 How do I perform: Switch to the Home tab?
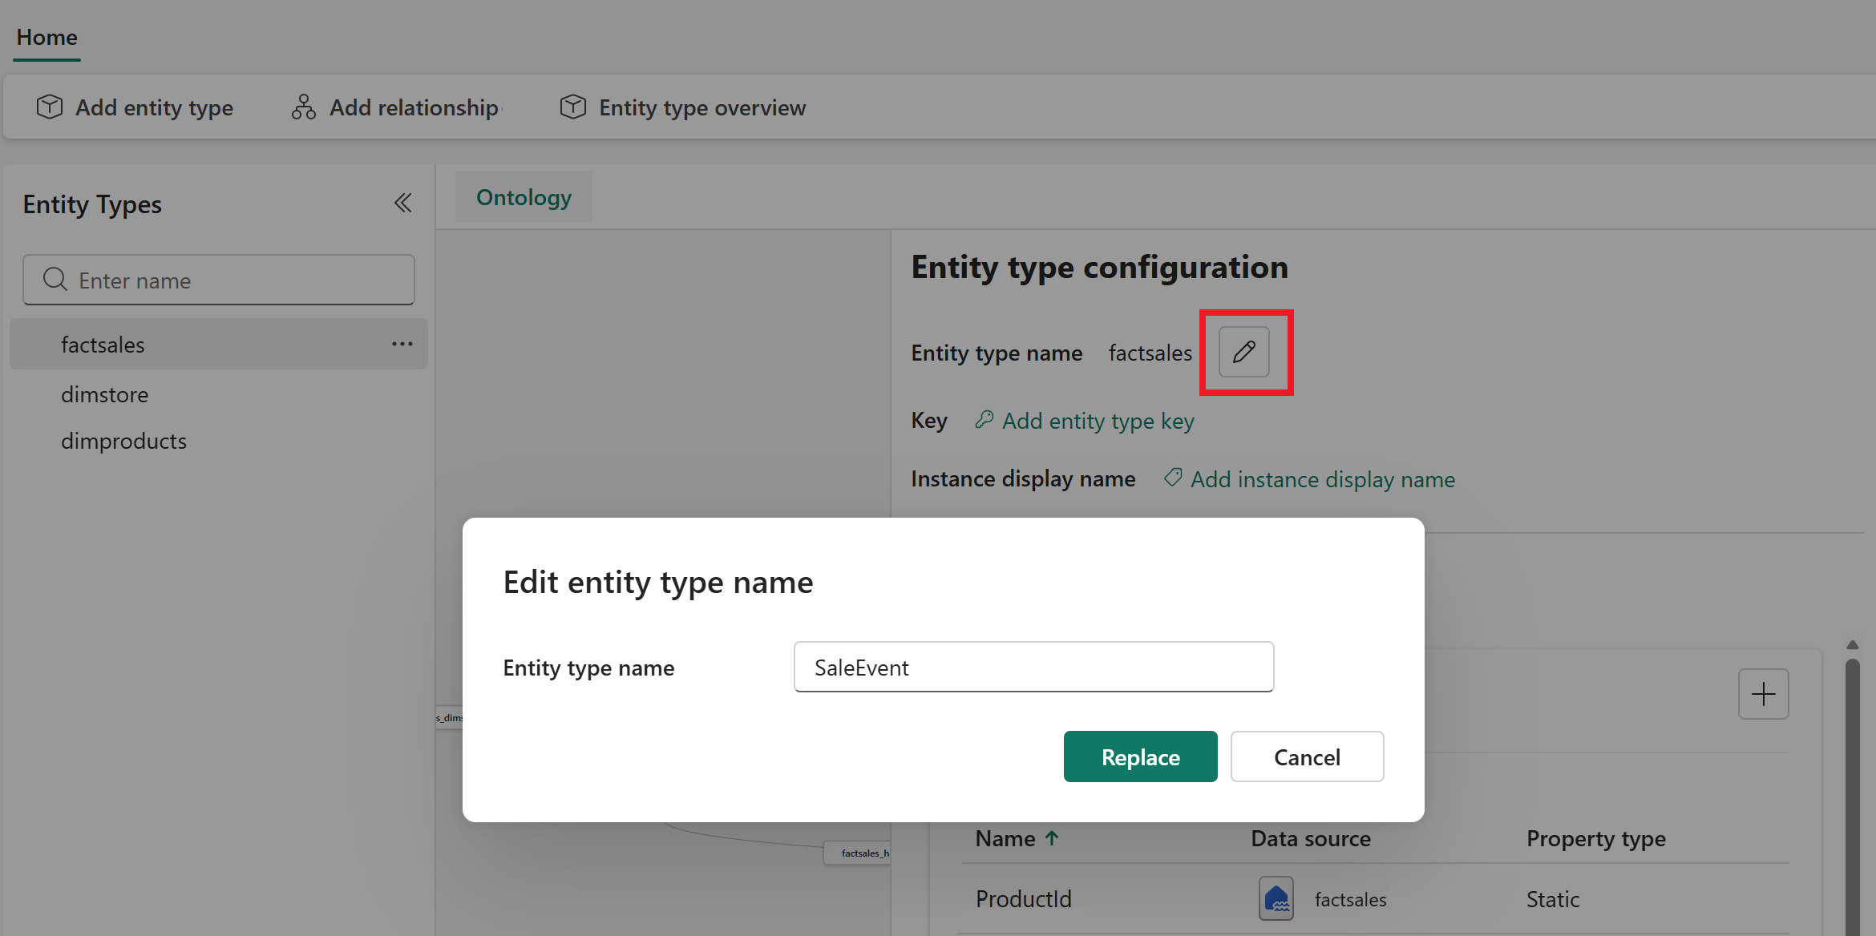point(46,37)
